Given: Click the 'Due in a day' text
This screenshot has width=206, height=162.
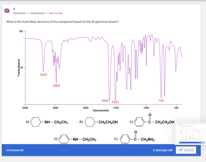Looking at the screenshot, I should 56,13.
